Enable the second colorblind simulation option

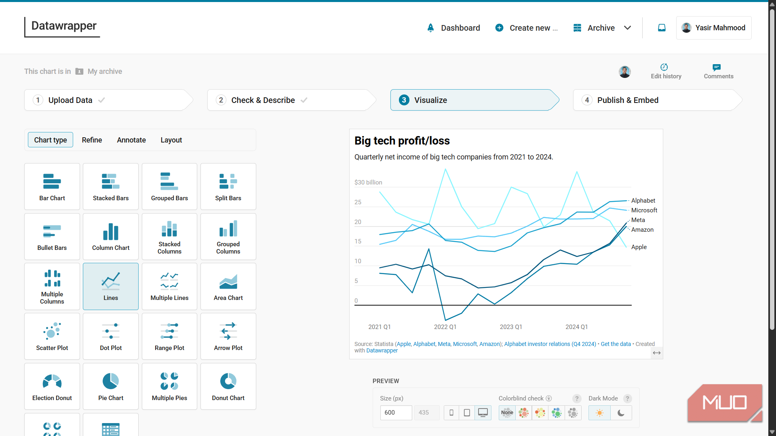coord(524,413)
